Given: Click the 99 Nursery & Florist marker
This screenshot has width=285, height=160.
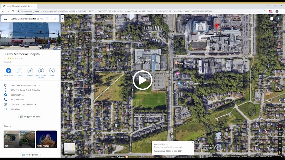Looking at the screenshot, I should (179, 83).
